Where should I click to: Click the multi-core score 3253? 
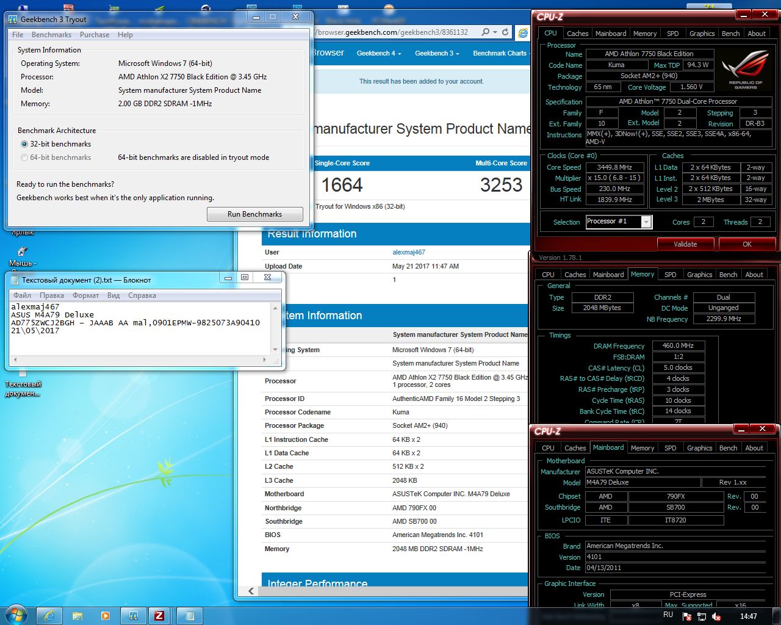501,185
